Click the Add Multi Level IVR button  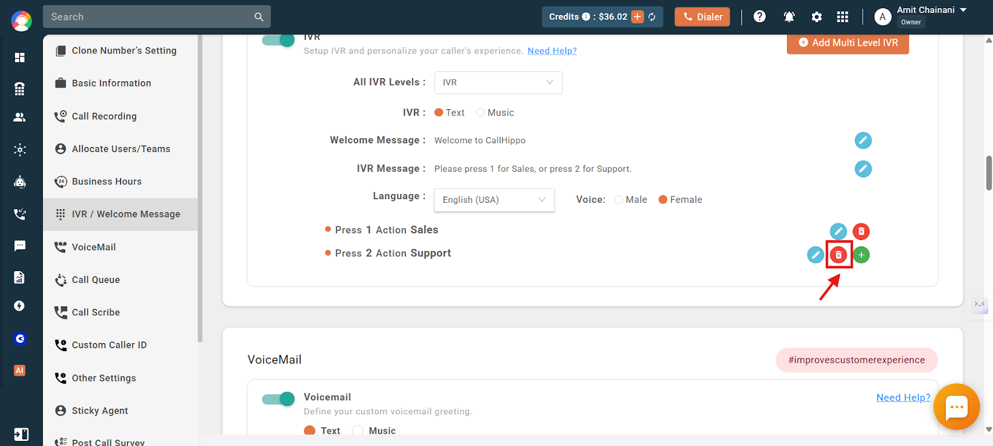(x=848, y=43)
